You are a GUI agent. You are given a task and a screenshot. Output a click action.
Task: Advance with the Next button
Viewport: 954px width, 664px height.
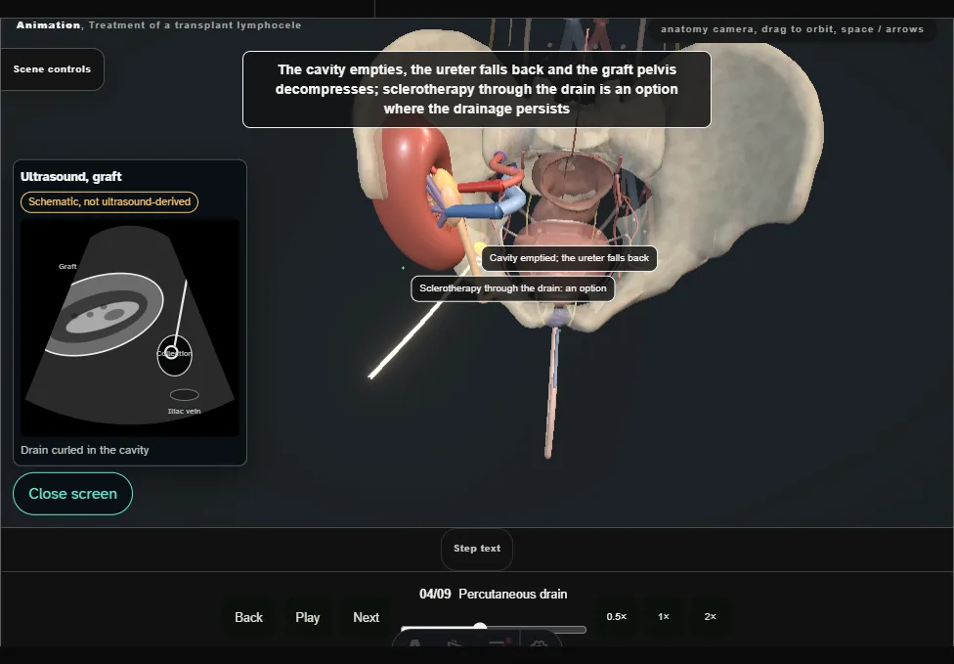point(367,617)
